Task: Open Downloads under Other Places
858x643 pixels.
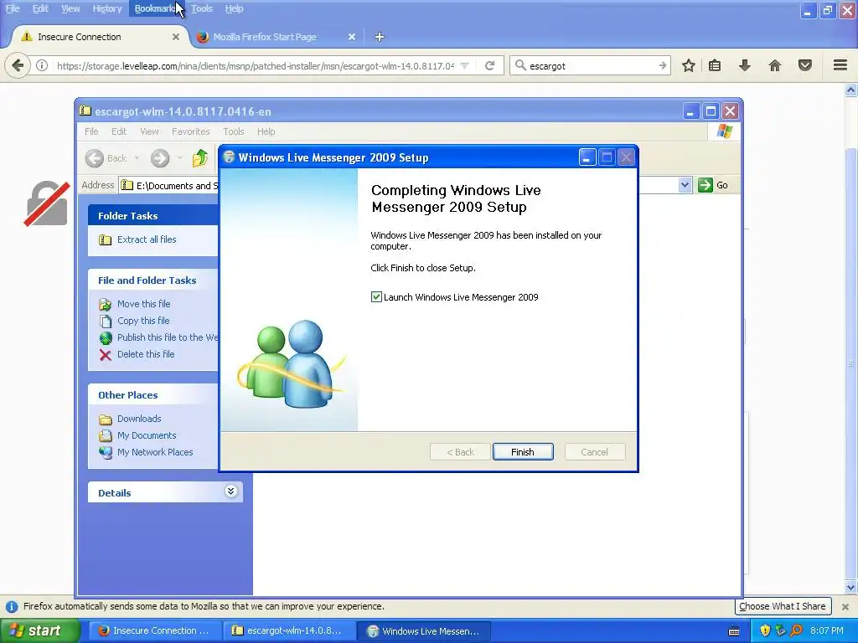Action: click(139, 419)
